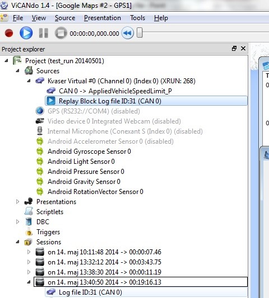This screenshot has width=269, height=298.
Task: Rewind using the blue double-arrow button
Action: [x=127, y=33]
